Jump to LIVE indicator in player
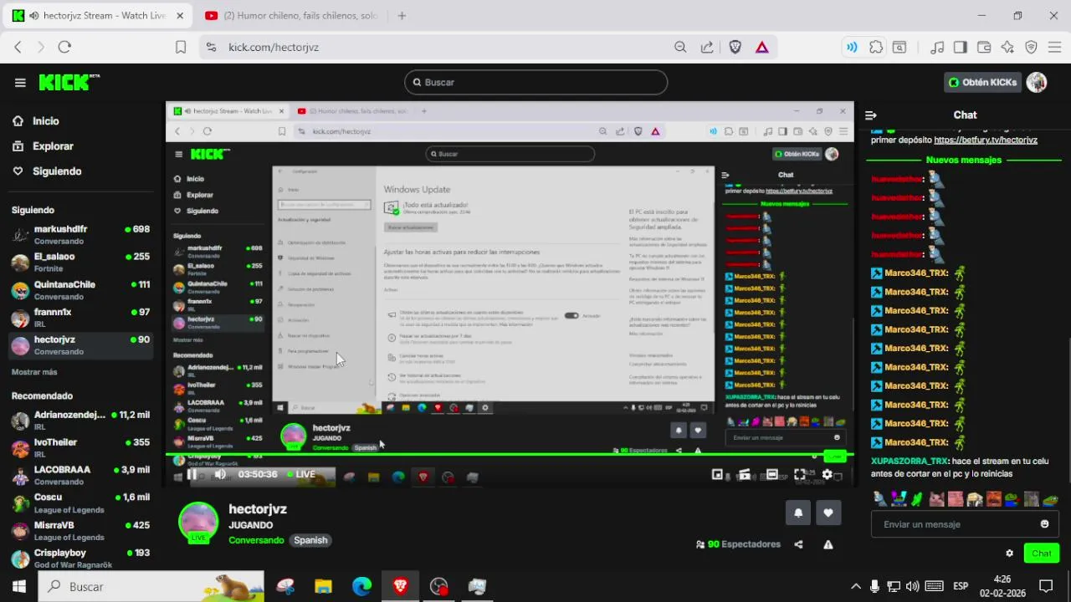 pos(302,474)
